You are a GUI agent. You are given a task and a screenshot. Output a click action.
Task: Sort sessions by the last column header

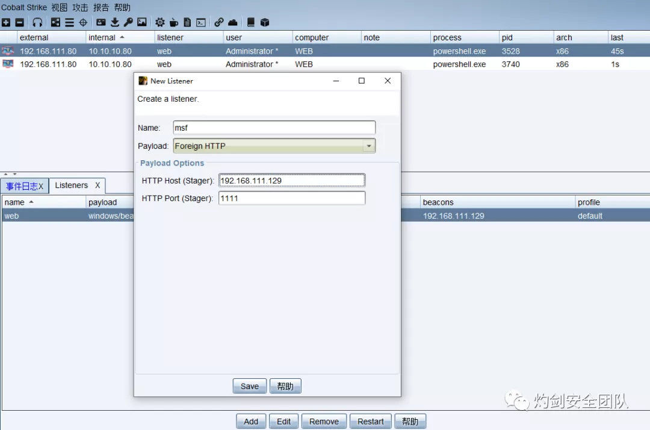pos(629,37)
